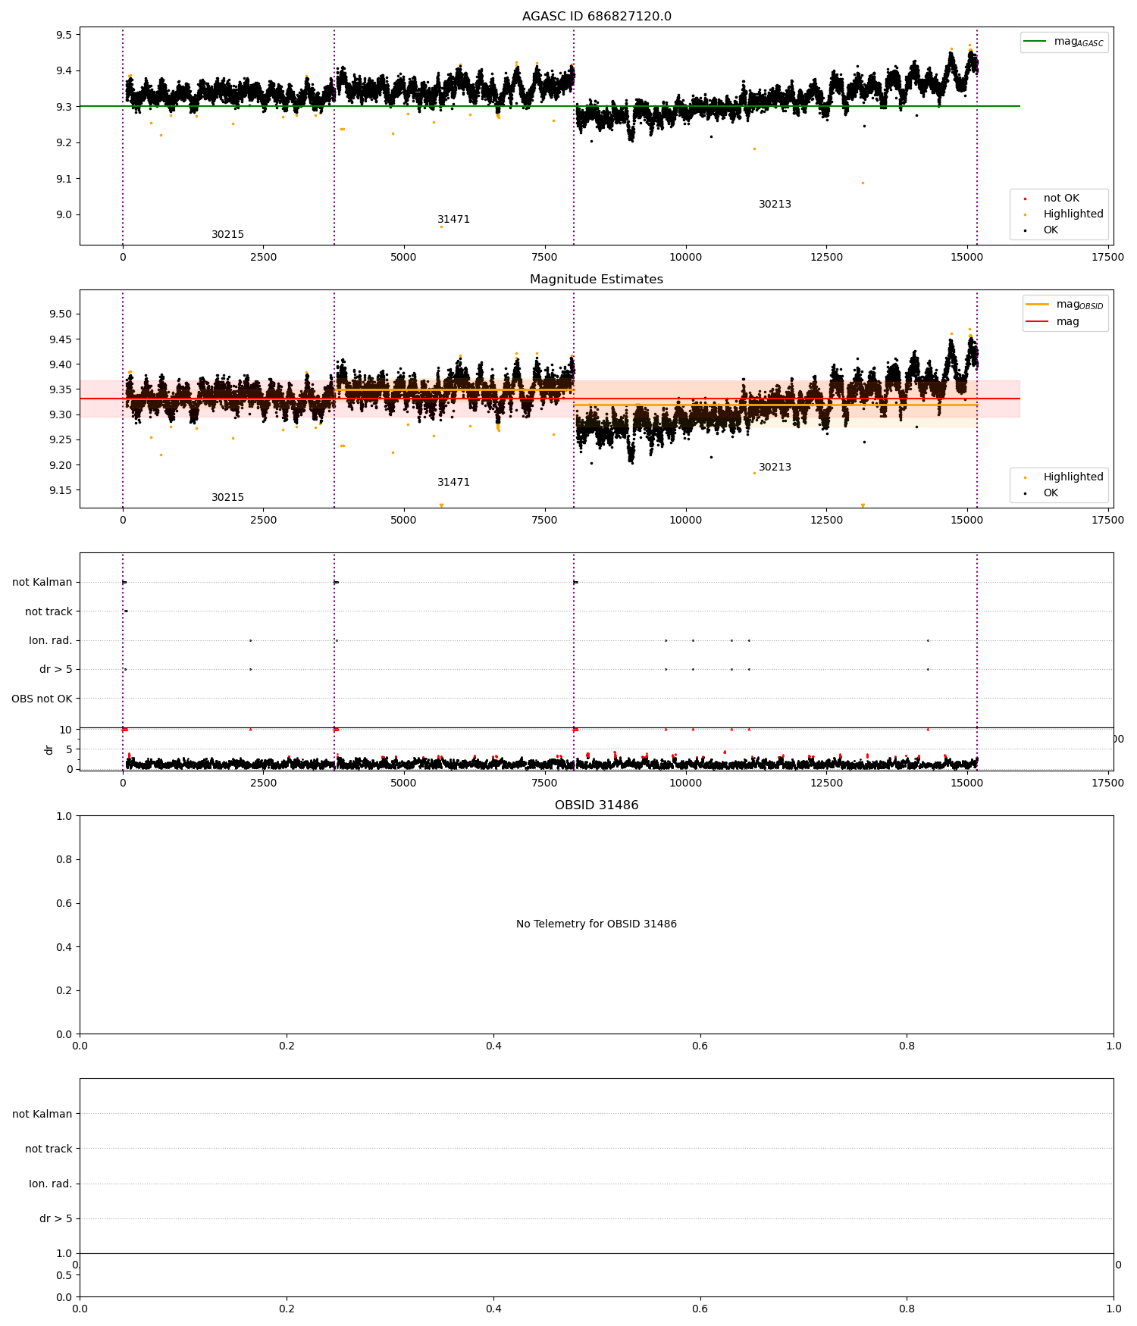Click the green mag AGASC legend line
1137x1326 pixels.
[1035, 42]
